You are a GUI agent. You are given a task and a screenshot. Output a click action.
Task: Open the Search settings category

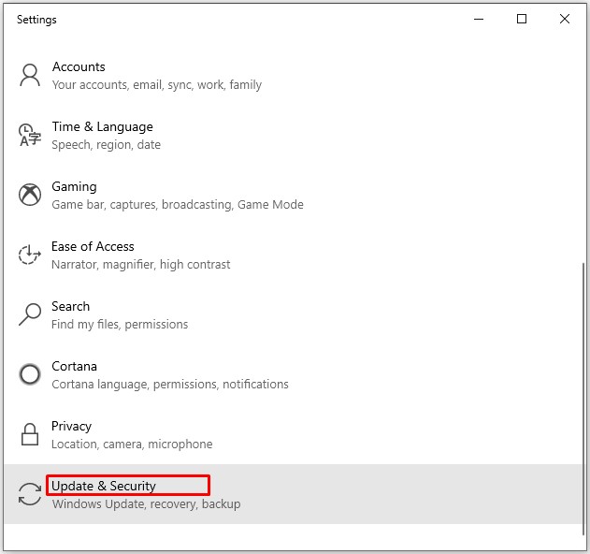point(70,307)
